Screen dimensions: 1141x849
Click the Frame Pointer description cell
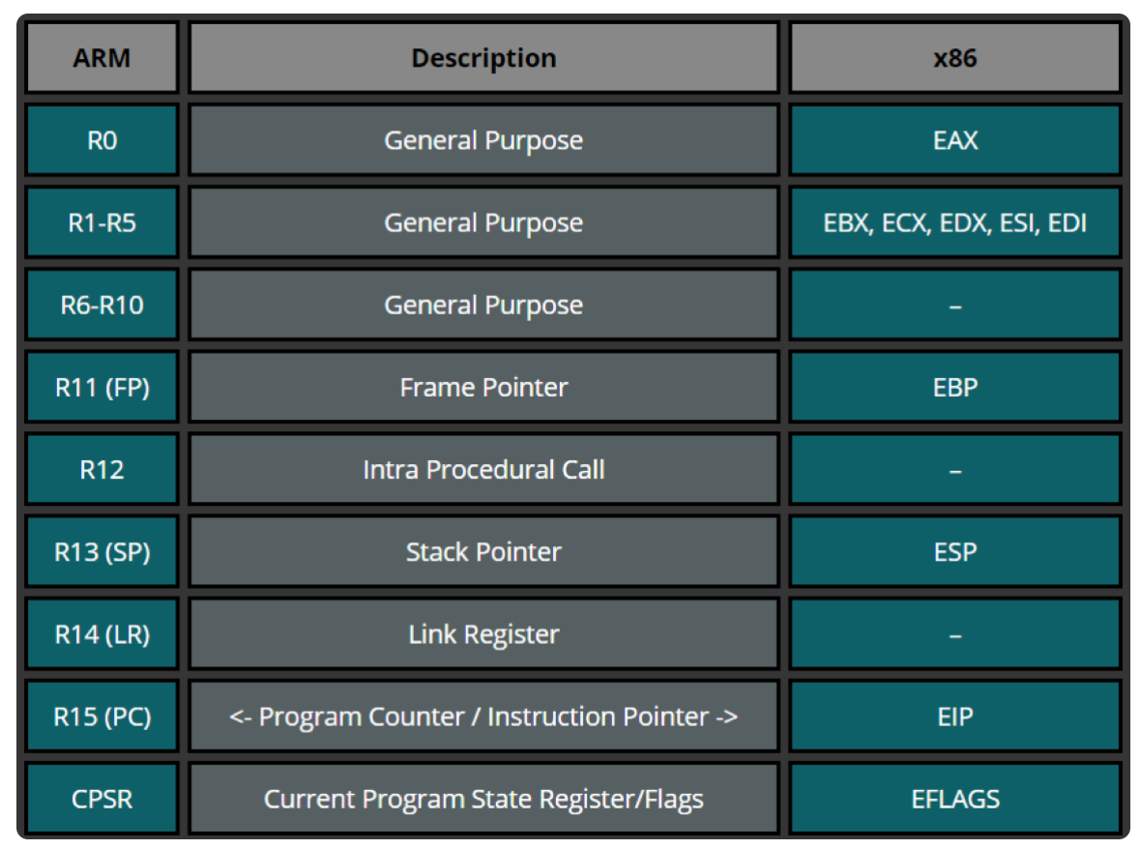coord(483,387)
